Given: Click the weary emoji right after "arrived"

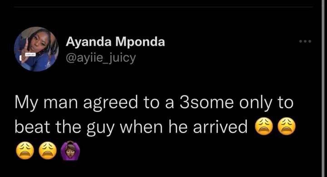Looking at the screenshot, I should click(264, 127).
